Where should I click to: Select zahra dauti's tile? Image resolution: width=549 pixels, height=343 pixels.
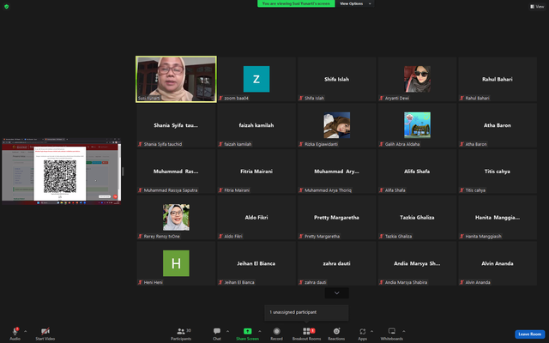coord(336,263)
